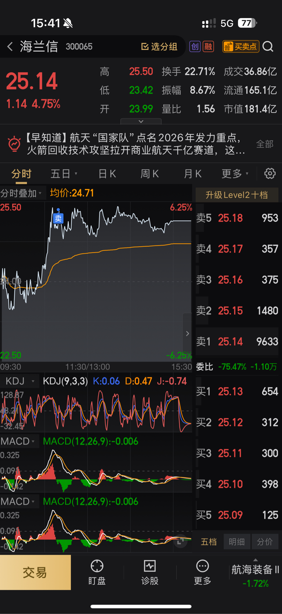Tap the 买2 25.12 bid row

[x=237, y=422]
